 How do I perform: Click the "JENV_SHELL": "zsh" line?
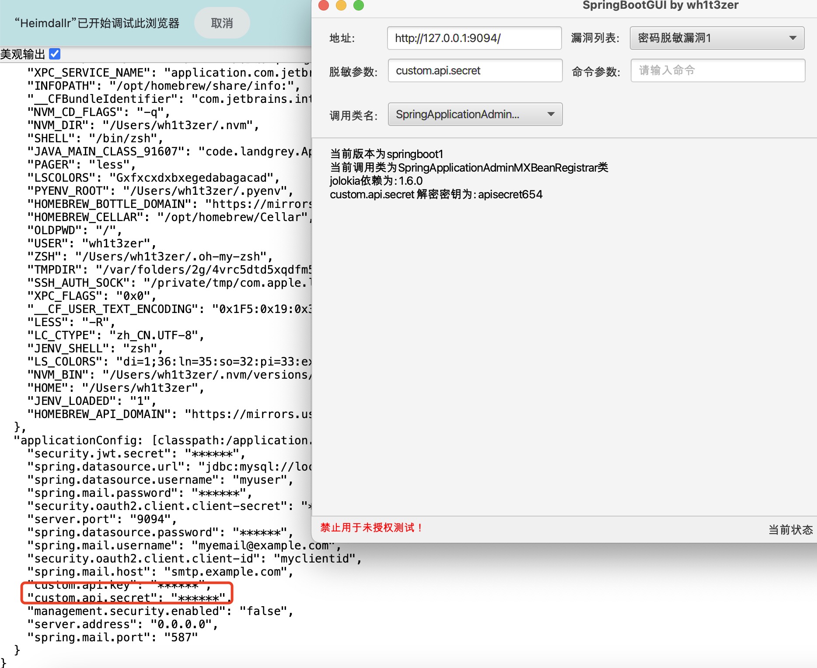(x=95, y=348)
